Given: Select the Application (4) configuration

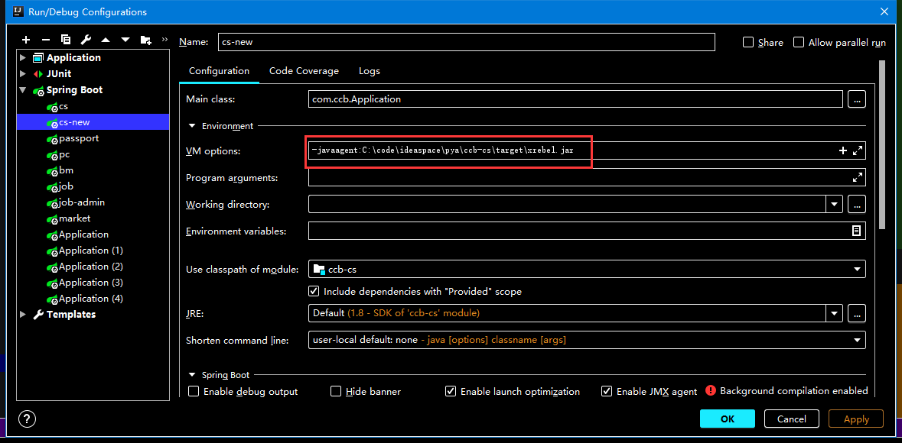Looking at the screenshot, I should pyautogui.click(x=91, y=299).
